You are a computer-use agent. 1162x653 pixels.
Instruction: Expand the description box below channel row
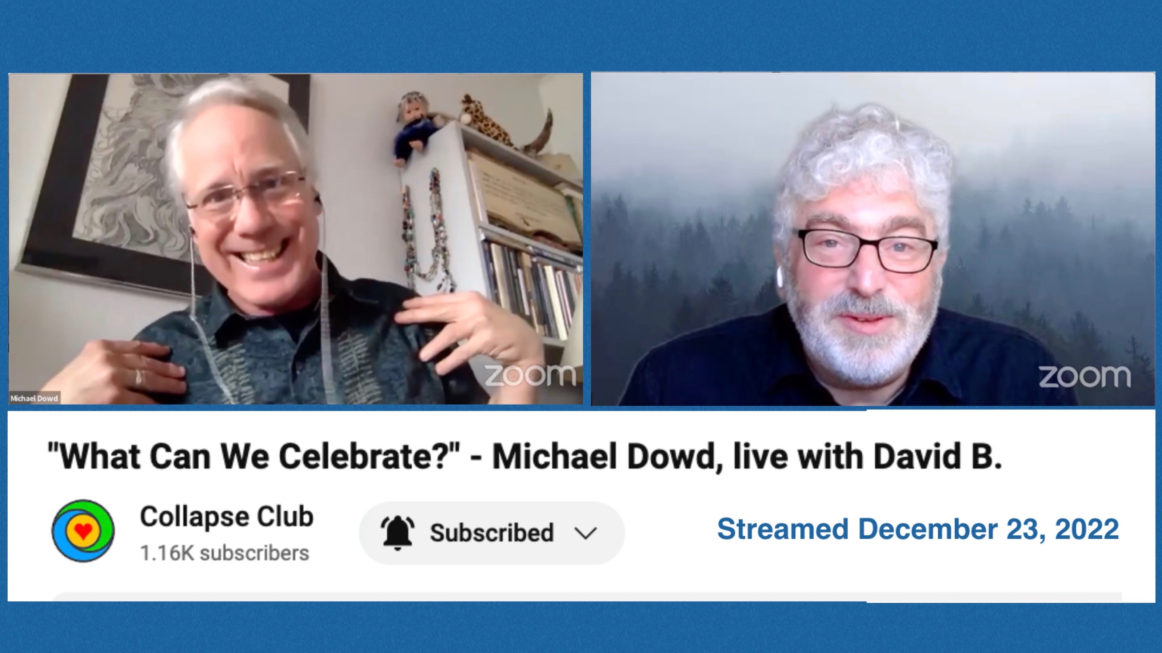586,597
